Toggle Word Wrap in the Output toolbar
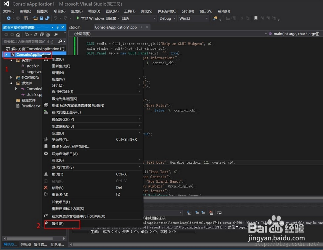323x250 pixels. [x=219, y=213]
